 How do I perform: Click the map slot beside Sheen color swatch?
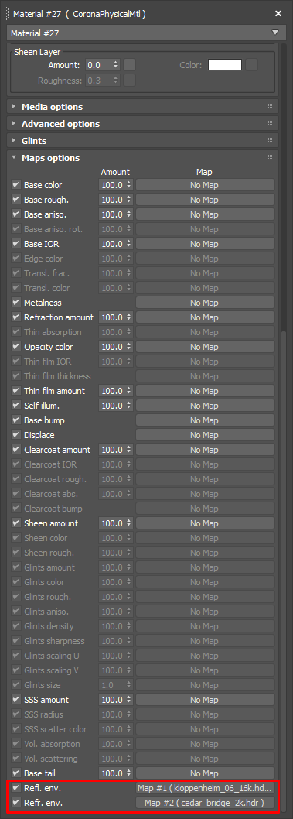click(x=252, y=65)
